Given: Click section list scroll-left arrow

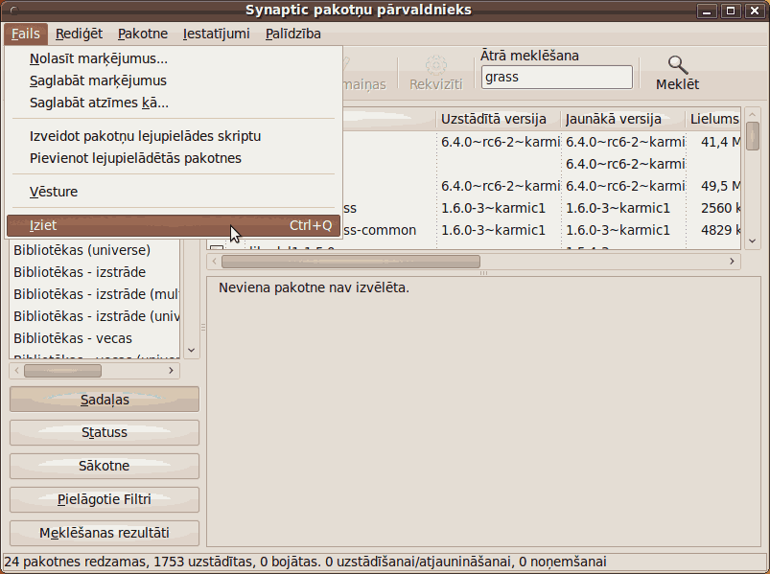Looking at the screenshot, I should coord(16,371).
